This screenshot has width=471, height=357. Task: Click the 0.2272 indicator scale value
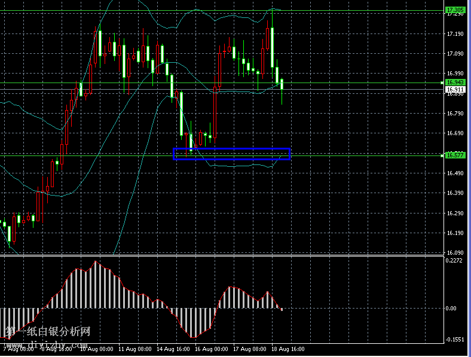[x=454, y=260]
